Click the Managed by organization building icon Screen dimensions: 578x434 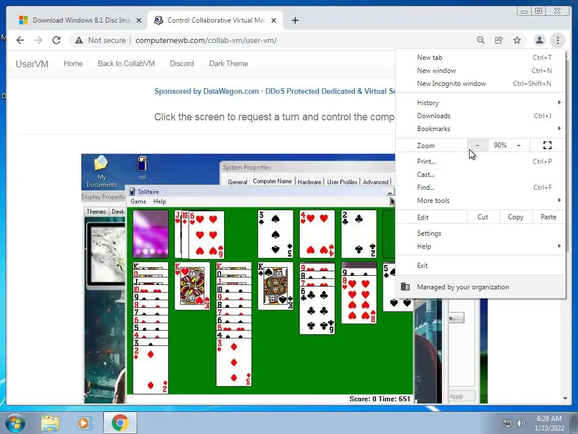(405, 287)
